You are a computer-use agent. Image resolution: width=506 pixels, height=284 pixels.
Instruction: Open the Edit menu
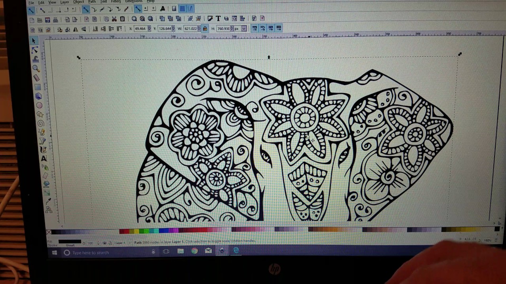(41, 2)
